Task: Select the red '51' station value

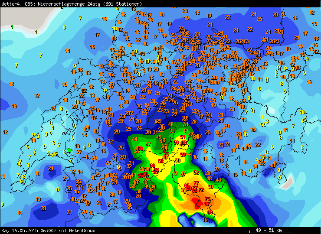Action: tap(183, 137)
